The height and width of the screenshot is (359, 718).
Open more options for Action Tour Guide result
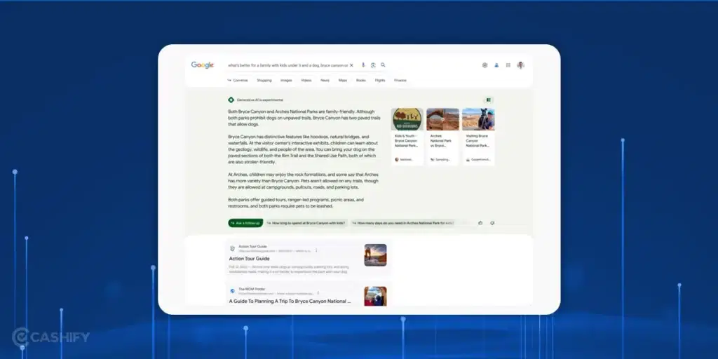pos(316,250)
